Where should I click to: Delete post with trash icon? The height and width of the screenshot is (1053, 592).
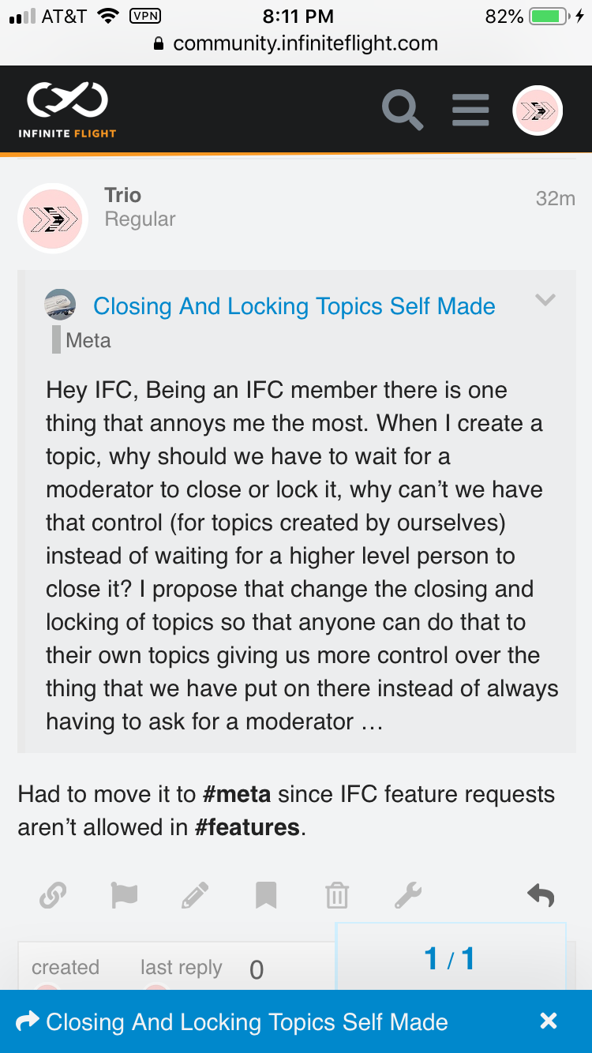click(x=336, y=896)
